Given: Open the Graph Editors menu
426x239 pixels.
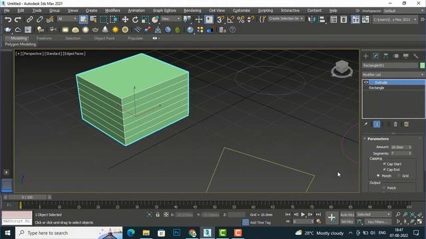Looking at the screenshot, I should tap(164, 11).
